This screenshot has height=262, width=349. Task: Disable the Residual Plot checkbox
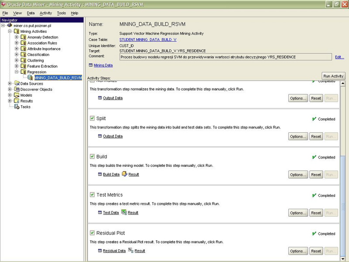point(92,233)
